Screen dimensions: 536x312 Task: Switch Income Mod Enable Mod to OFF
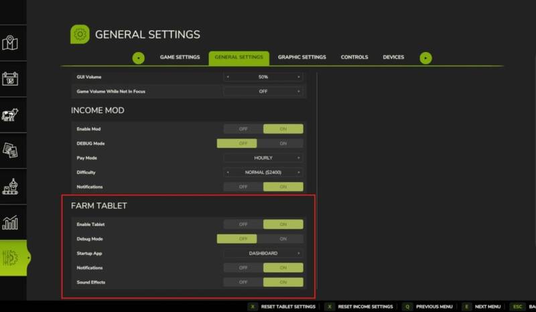pyautogui.click(x=243, y=129)
